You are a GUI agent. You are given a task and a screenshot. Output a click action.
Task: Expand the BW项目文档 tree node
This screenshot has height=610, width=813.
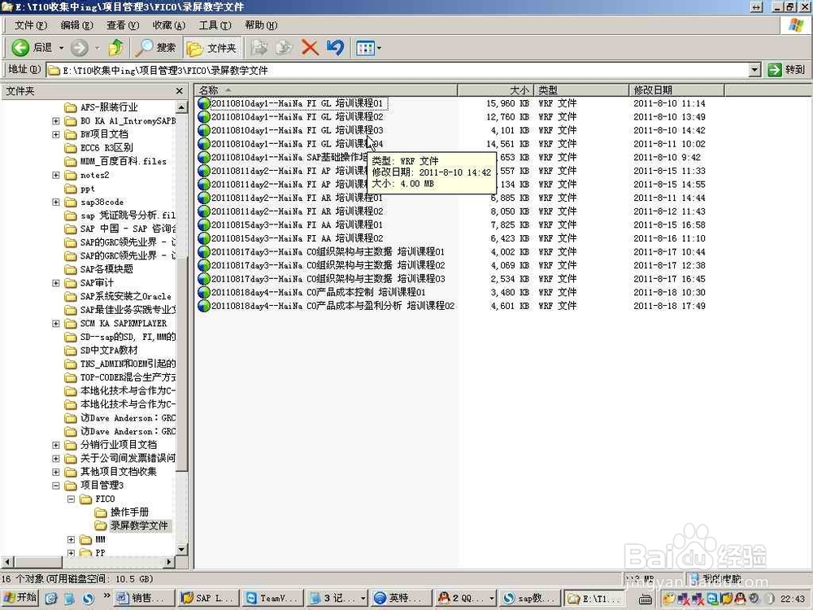56,134
